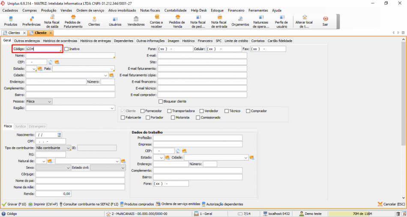Open Preferências toolbar icon

pos(31,21)
